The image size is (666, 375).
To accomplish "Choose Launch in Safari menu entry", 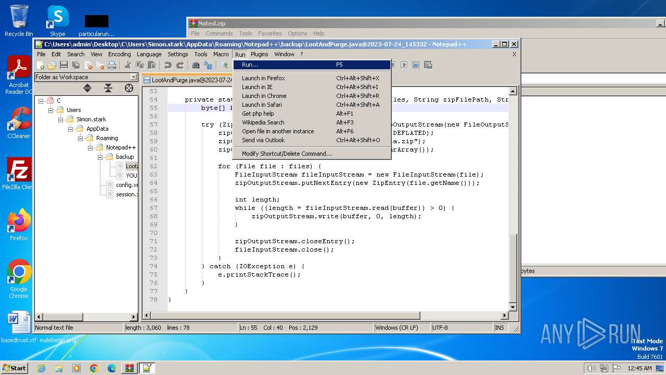I will (x=312, y=105).
